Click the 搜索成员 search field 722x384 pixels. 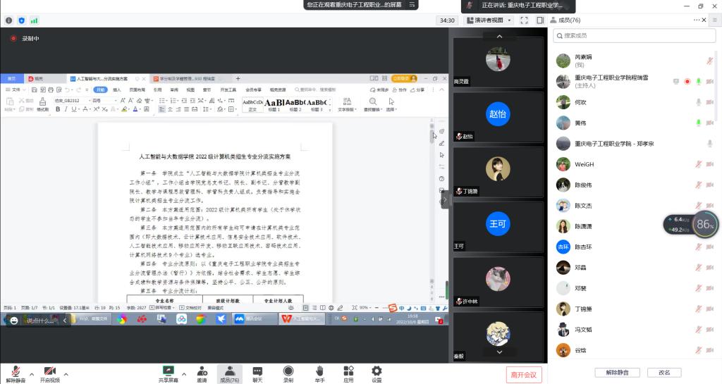(633, 35)
